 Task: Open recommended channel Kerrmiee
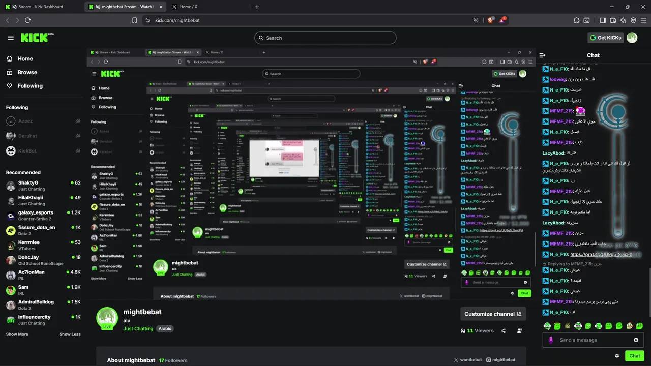pyautogui.click(x=43, y=245)
